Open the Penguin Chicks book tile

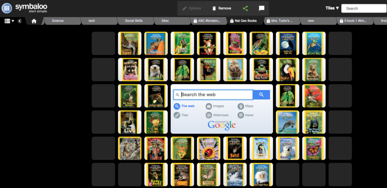coord(261,148)
